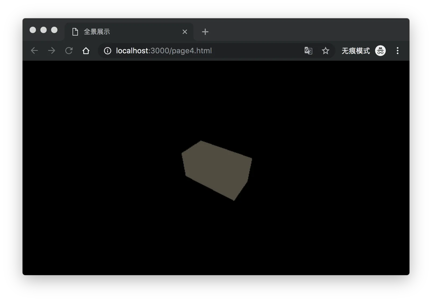
Task: Click the 无痕模式 incognito label
Action: 356,51
